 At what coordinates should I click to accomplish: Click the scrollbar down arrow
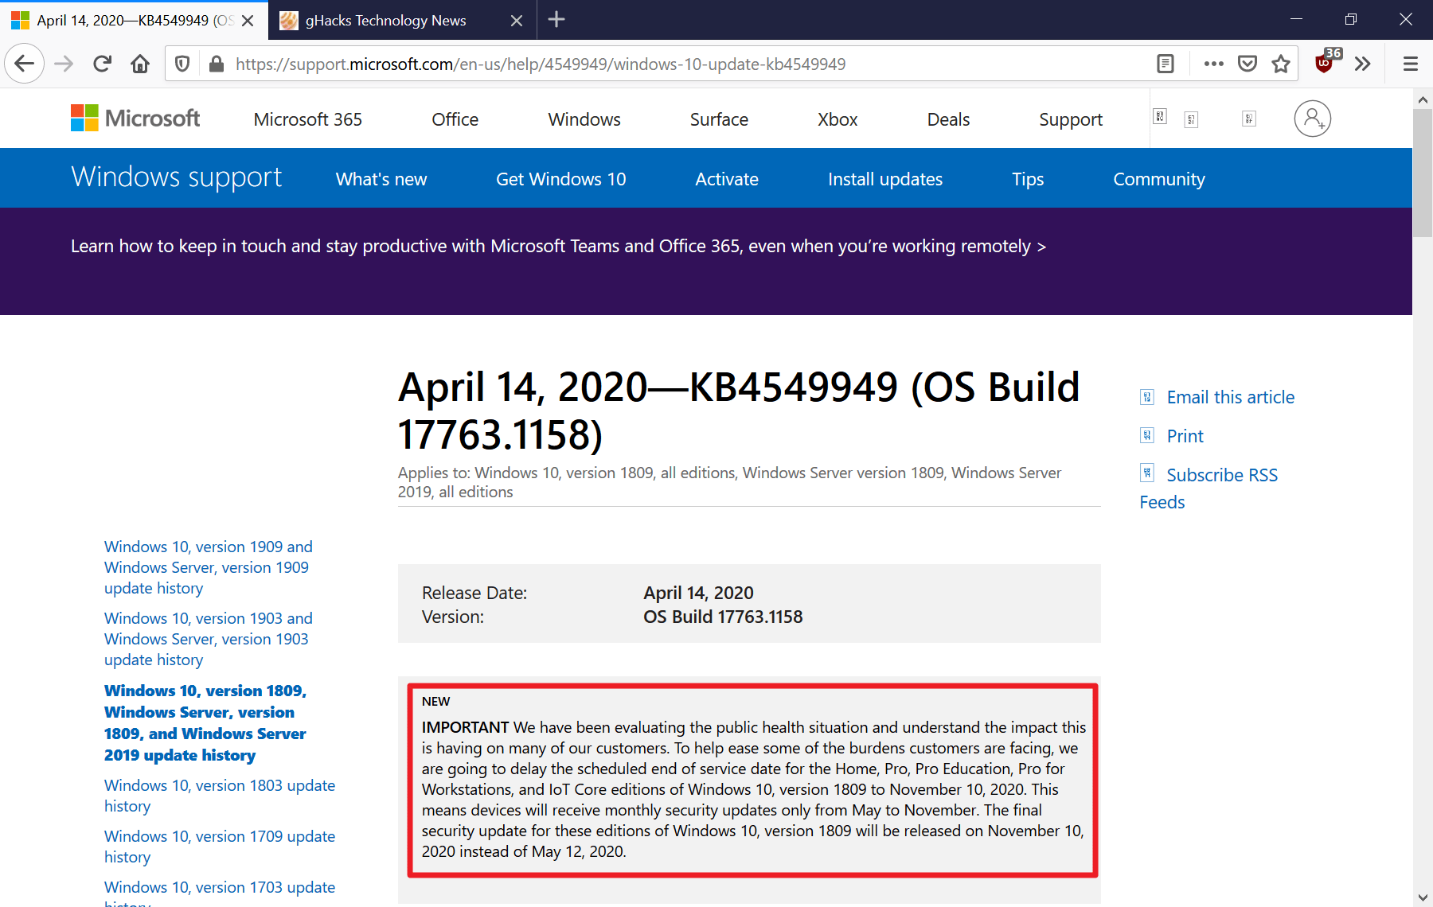coord(1422,897)
